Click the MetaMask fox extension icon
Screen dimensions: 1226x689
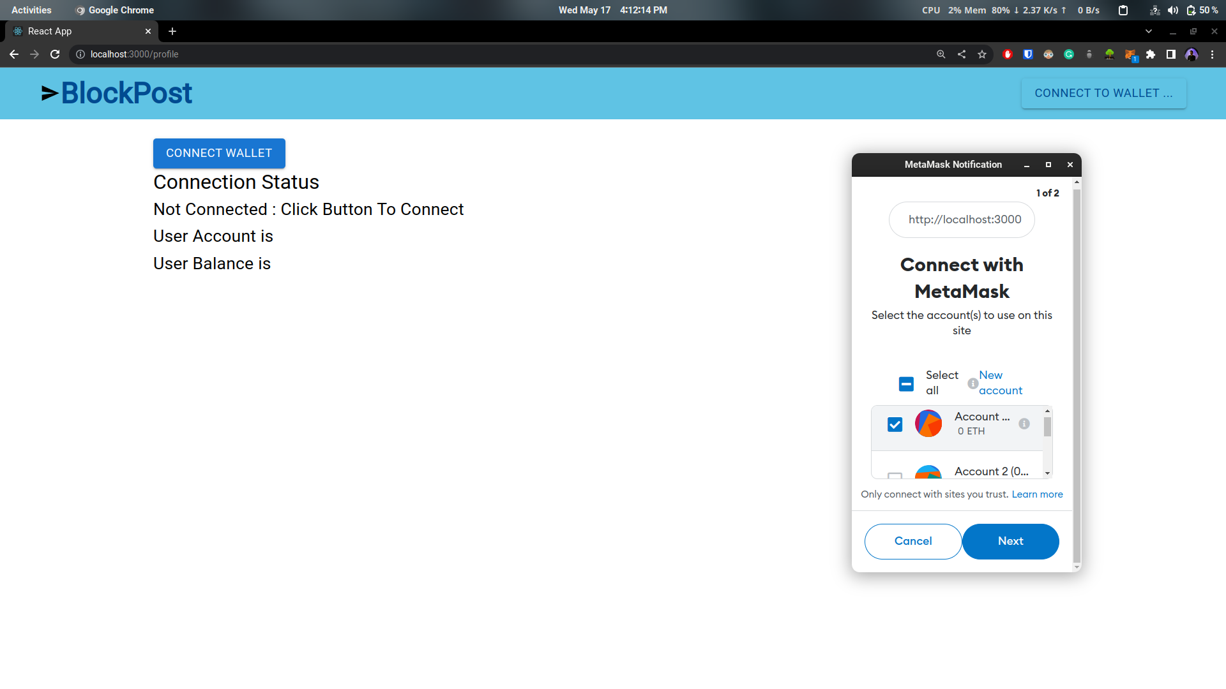click(1130, 54)
